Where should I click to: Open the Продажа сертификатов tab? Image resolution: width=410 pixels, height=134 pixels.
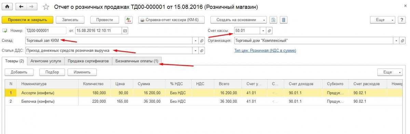[88, 61]
